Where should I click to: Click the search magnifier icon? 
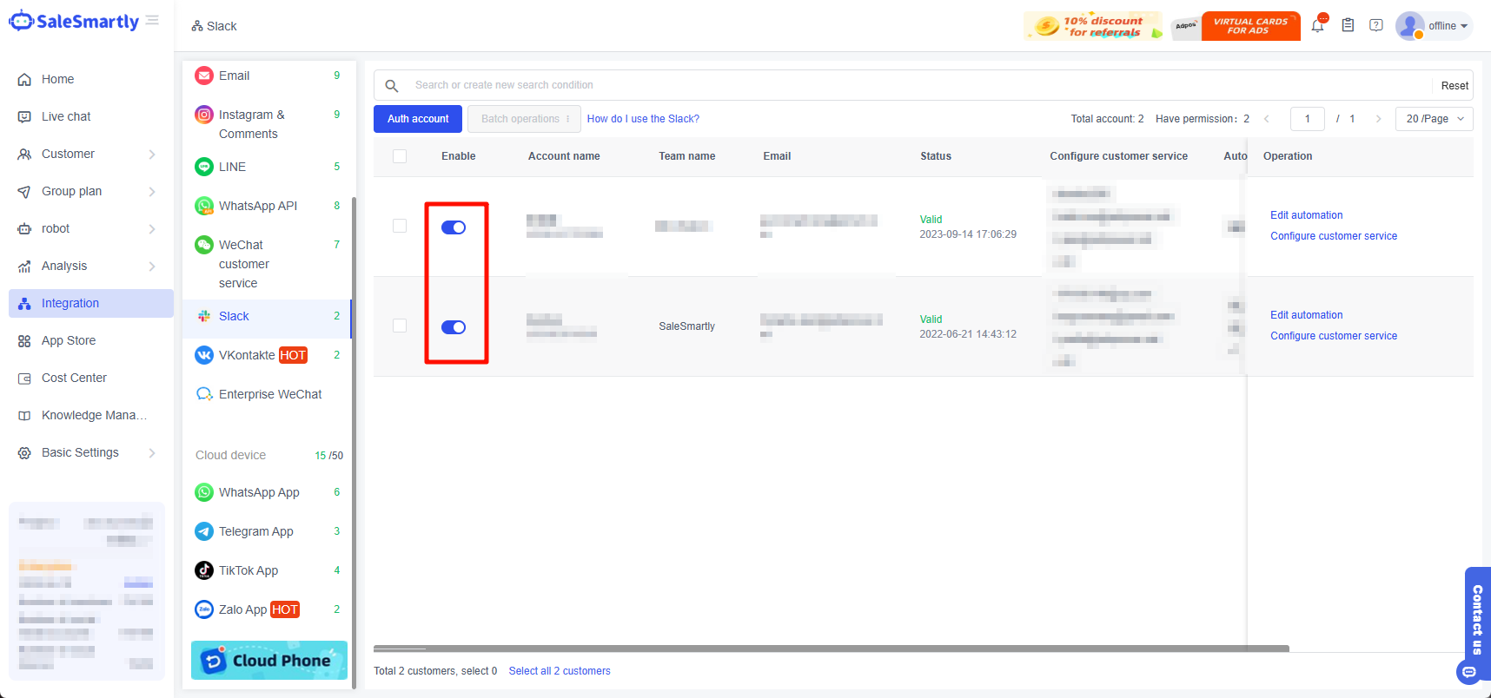click(x=392, y=85)
